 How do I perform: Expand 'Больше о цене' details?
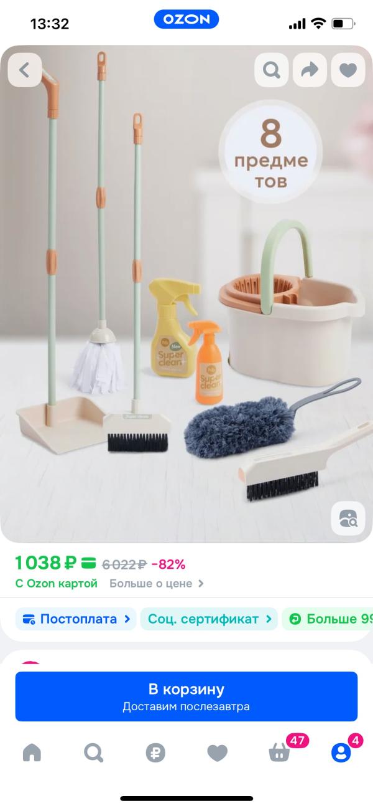157,584
